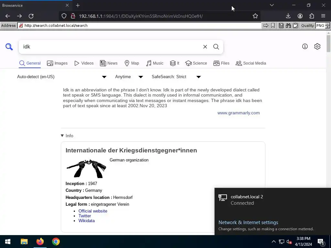Open Firefox downloads icon
The width and height of the screenshot is (331, 248).
288,16
